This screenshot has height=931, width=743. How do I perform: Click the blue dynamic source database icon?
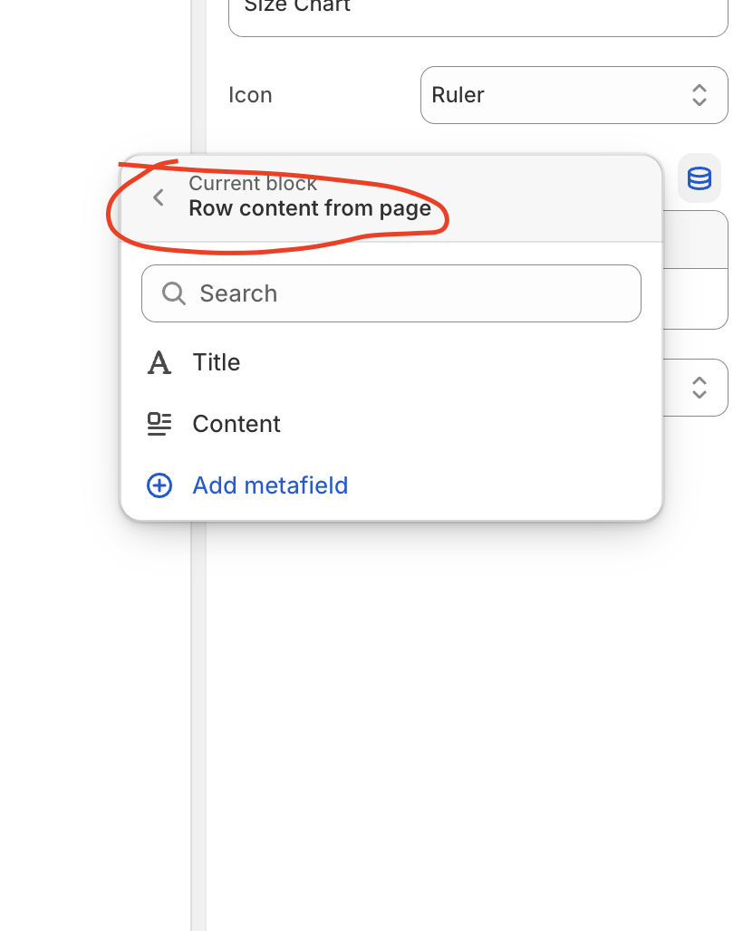tap(700, 178)
